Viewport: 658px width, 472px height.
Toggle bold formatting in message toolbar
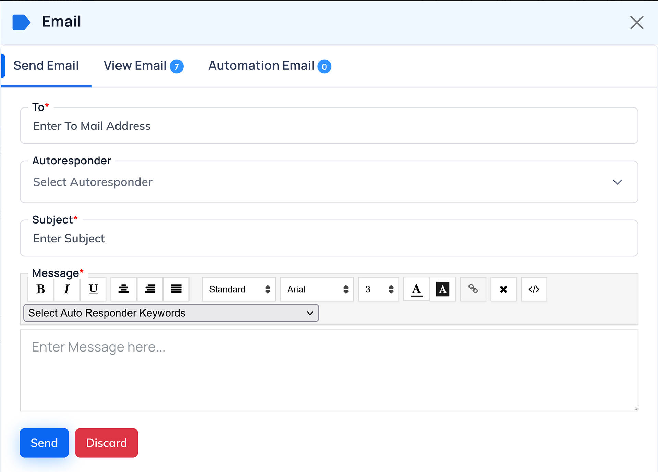(41, 289)
